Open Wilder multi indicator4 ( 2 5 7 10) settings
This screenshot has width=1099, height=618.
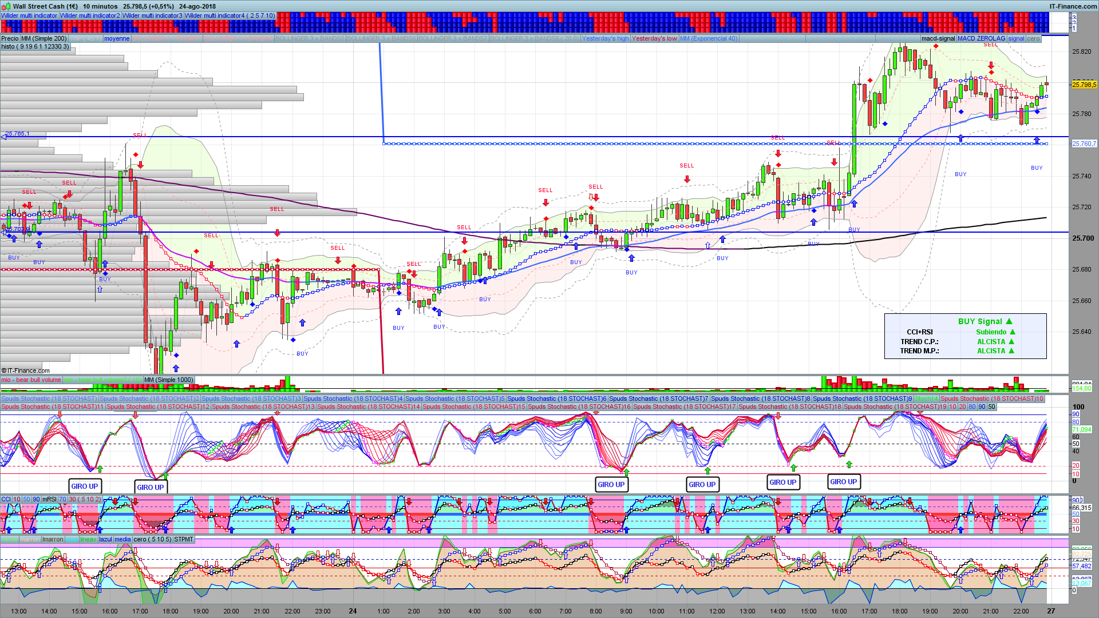230,15
